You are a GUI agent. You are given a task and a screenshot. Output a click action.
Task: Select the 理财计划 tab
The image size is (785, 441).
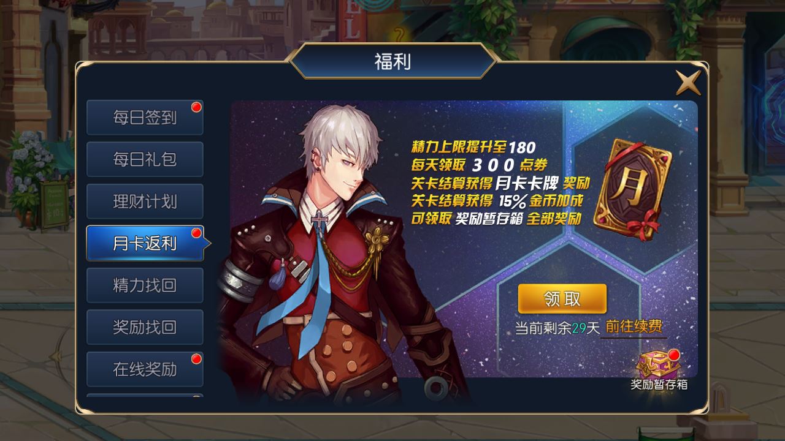pyautogui.click(x=145, y=202)
